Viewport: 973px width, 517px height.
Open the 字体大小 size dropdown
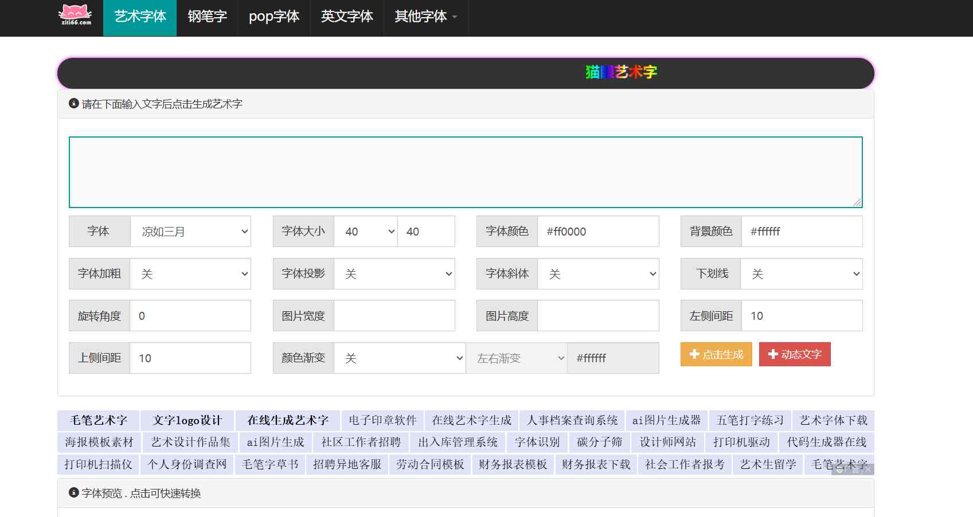tap(365, 231)
